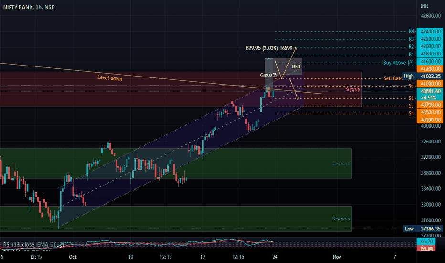This screenshot has width=445, height=263.
Task: Click the current price tag 40881.60
Action: (x=430, y=91)
